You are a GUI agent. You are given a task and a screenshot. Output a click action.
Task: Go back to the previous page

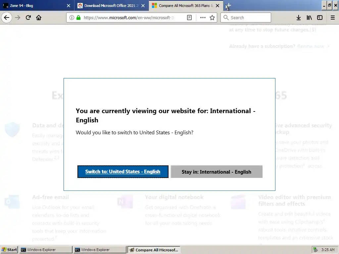coord(7,18)
